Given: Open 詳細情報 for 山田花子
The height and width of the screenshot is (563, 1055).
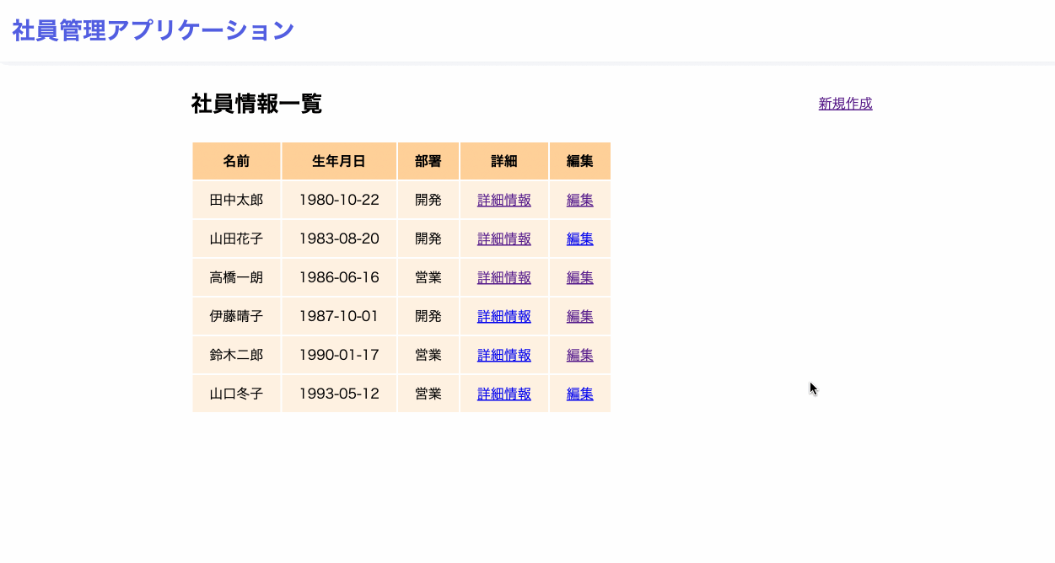Looking at the screenshot, I should click(503, 239).
